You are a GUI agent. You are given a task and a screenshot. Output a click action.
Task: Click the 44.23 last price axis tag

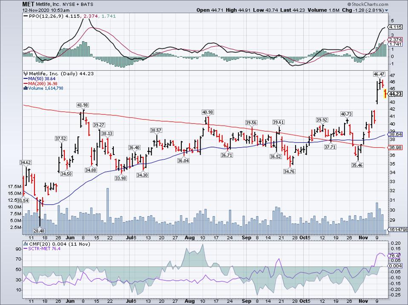tap(395, 94)
